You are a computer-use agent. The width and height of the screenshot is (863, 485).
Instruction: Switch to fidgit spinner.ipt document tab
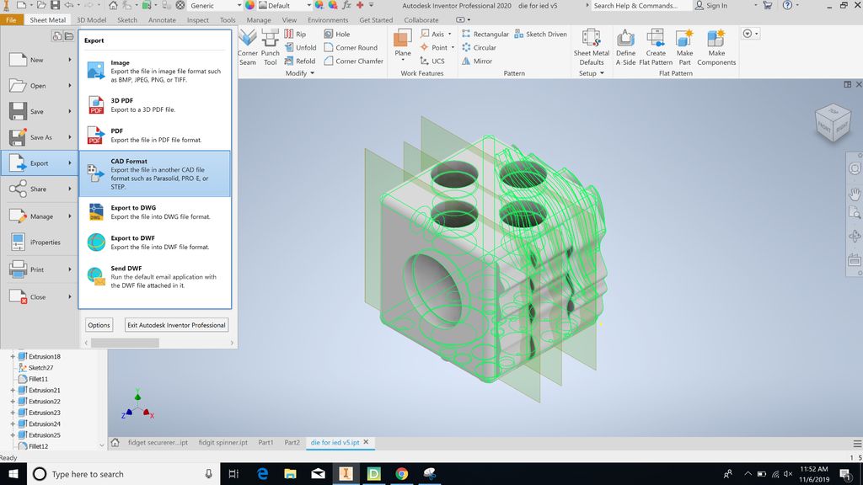222,442
